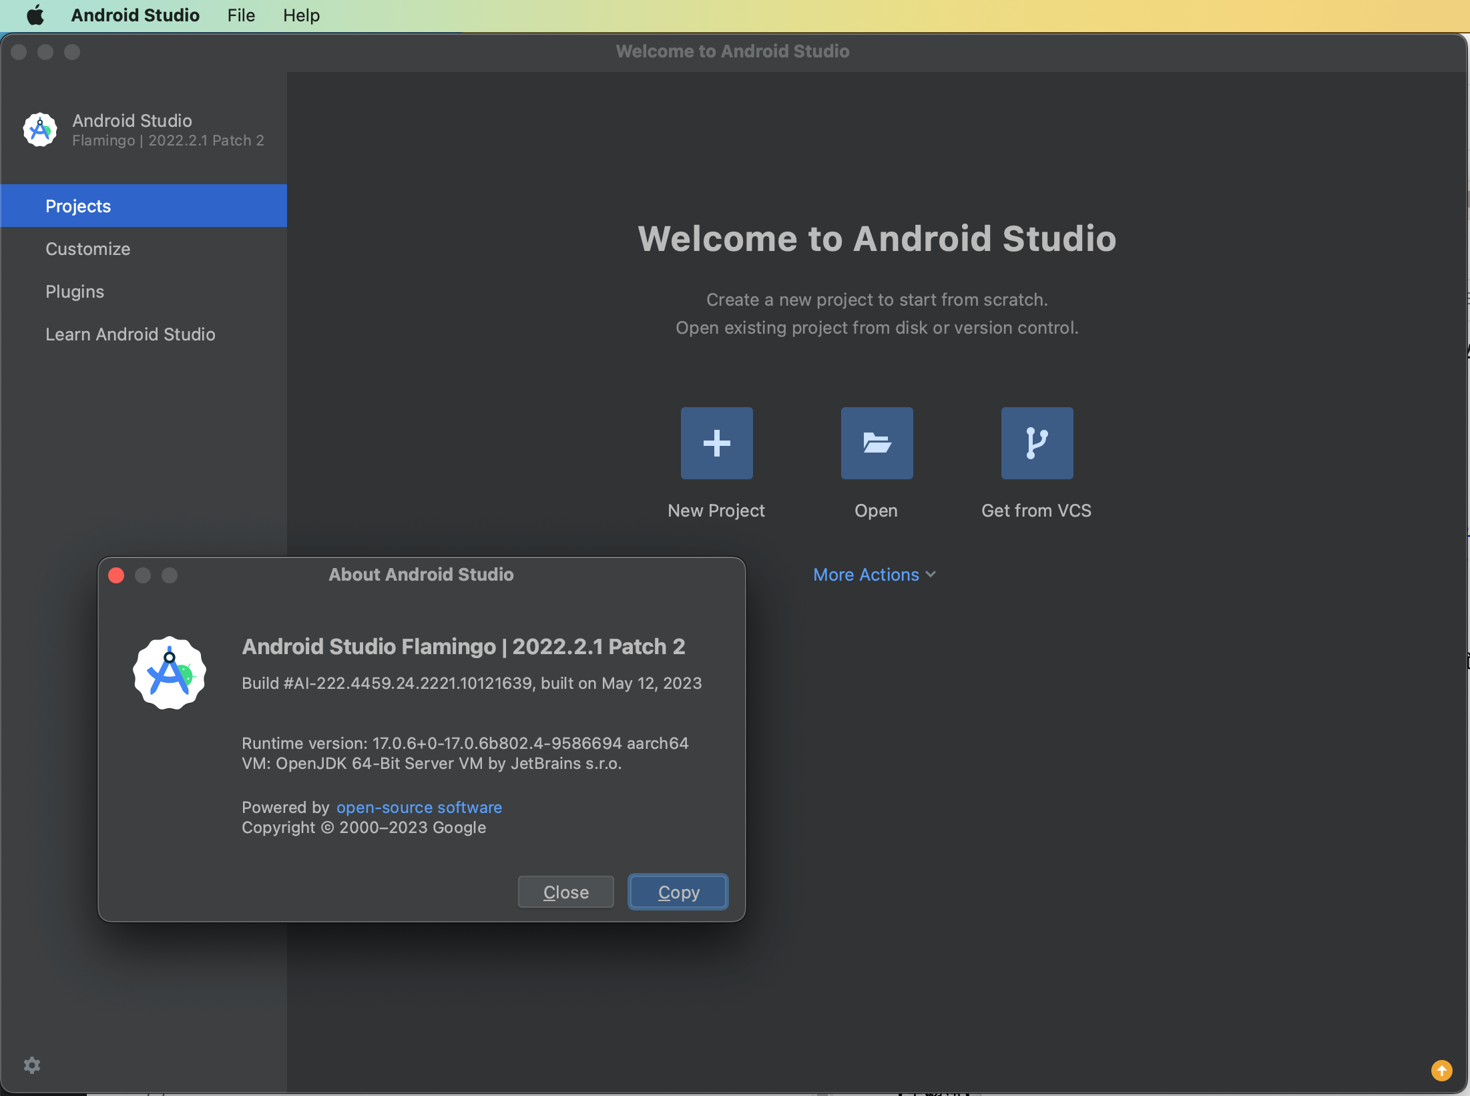1470x1096 pixels.
Task: Click the Open label under the folder icon
Action: click(876, 511)
